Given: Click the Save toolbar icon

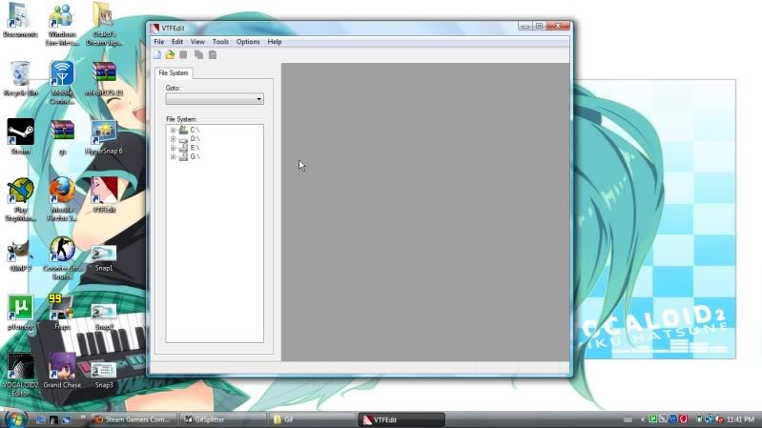Looking at the screenshot, I should point(183,54).
